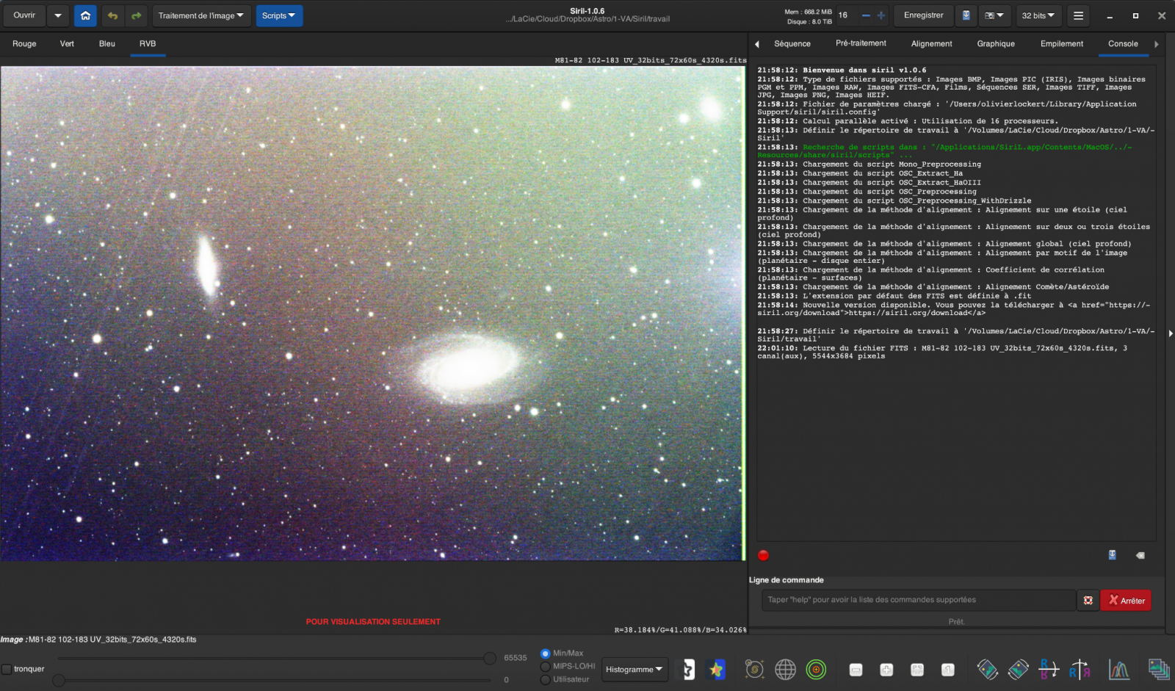Click the home working directory icon

coord(85,15)
